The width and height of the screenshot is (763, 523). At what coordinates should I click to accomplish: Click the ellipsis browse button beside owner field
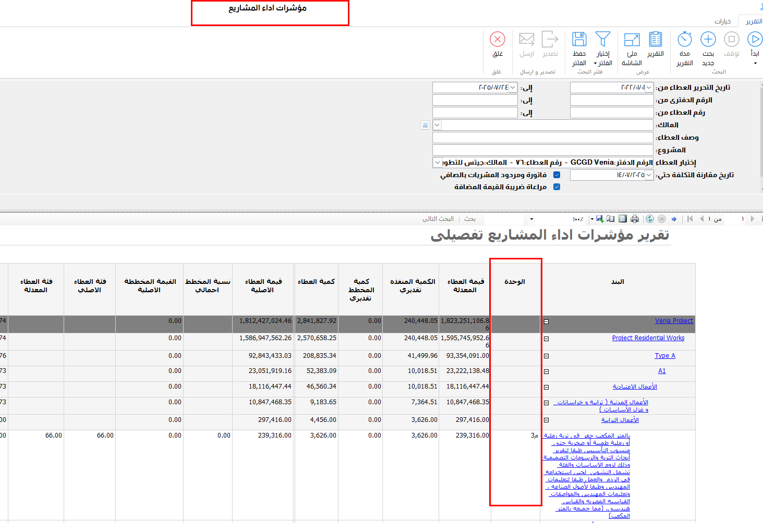(x=425, y=125)
